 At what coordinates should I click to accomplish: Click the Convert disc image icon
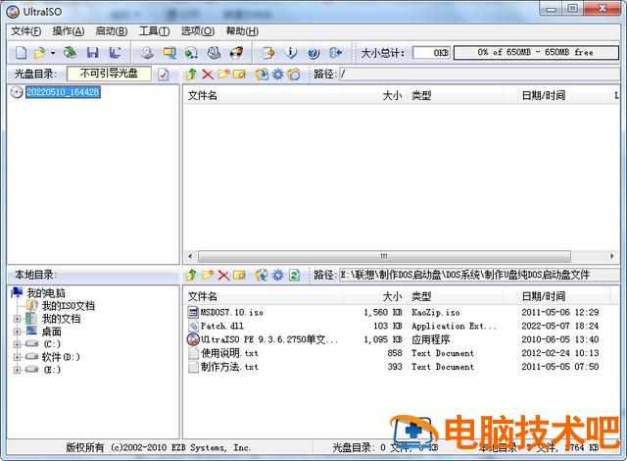click(192, 52)
